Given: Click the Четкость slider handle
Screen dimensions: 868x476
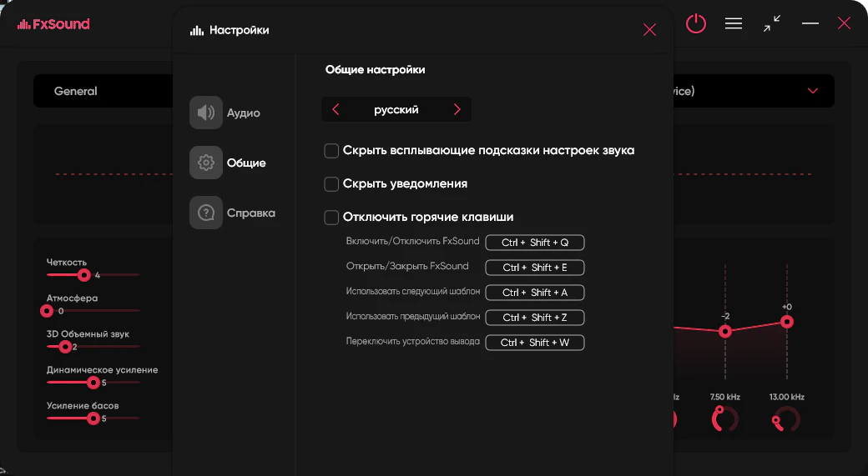Looking at the screenshot, I should (x=83, y=274).
